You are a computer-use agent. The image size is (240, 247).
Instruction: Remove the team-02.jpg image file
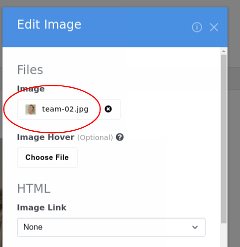[108, 109]
